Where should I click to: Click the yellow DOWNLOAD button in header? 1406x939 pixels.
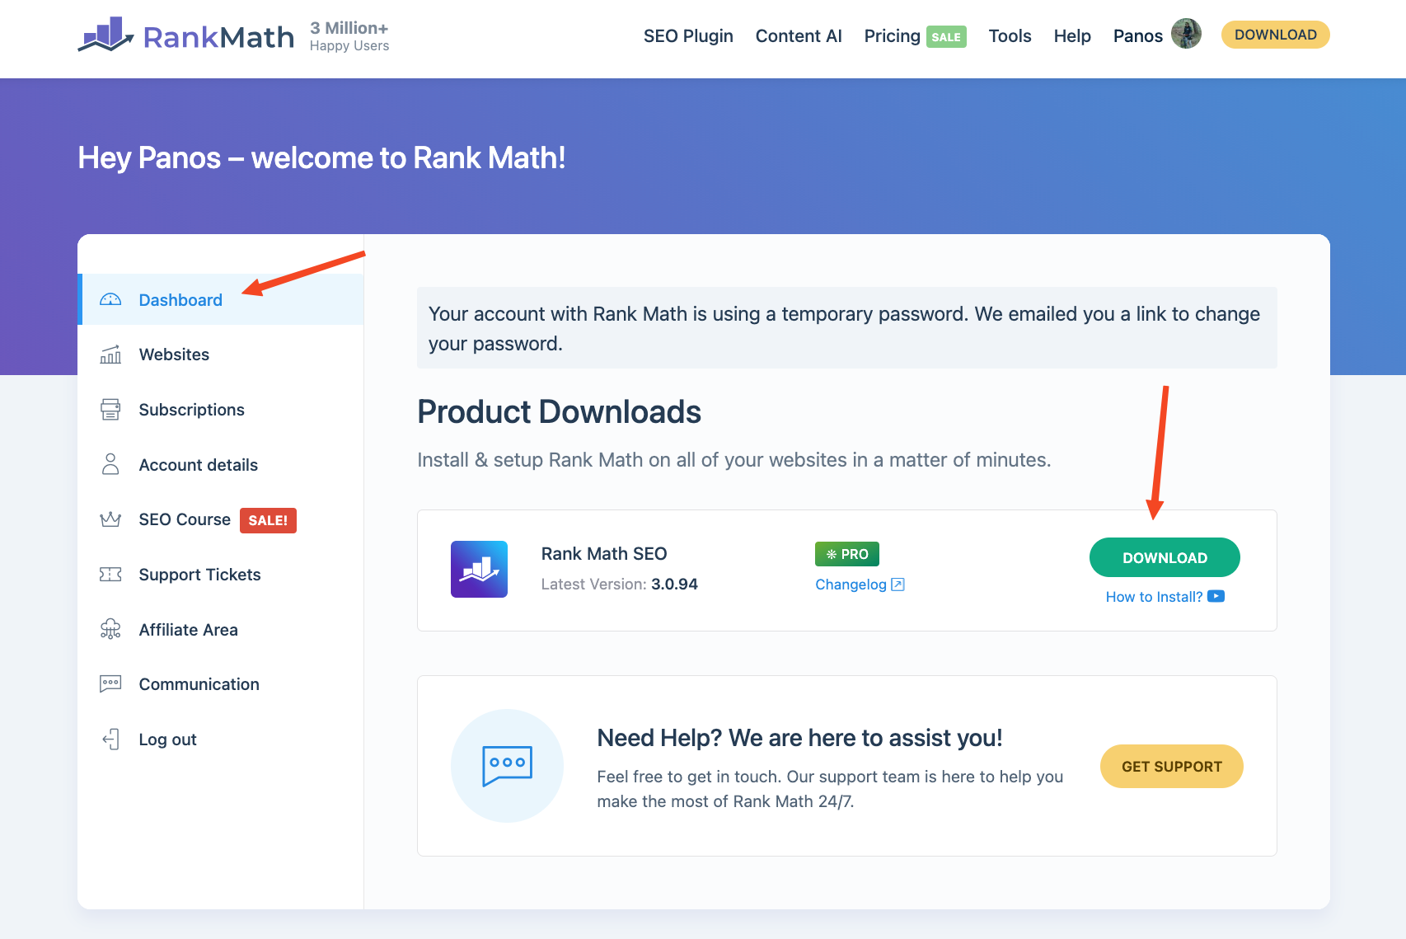(1275, 35)
